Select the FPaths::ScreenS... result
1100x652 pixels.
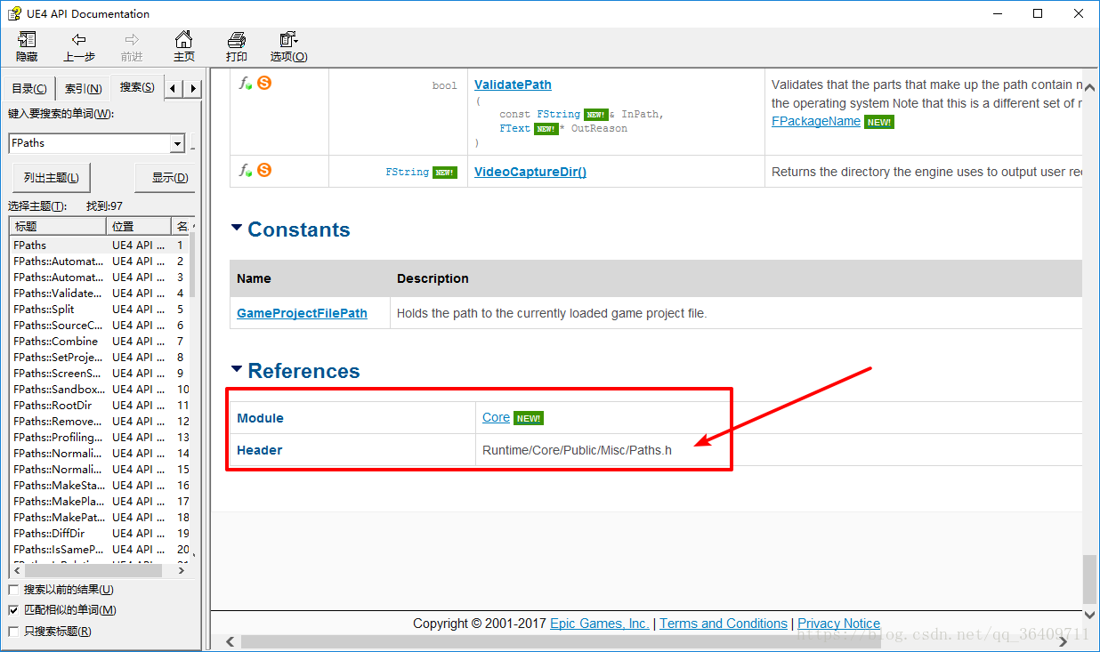coord(100,374)
